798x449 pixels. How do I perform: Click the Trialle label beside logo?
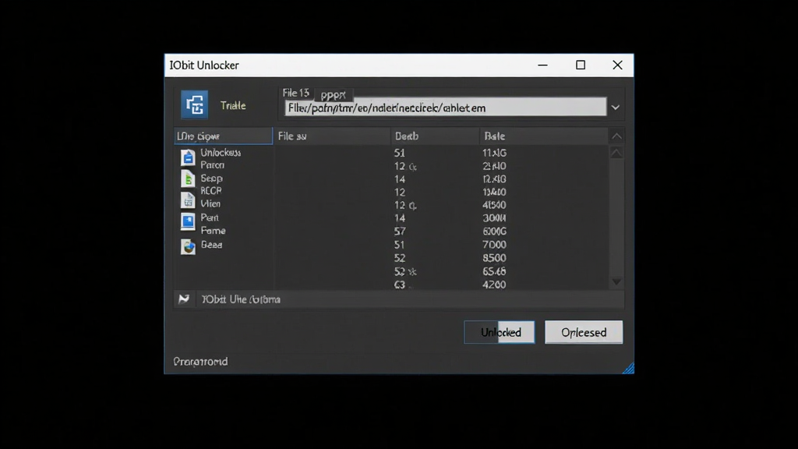[233, 105]
